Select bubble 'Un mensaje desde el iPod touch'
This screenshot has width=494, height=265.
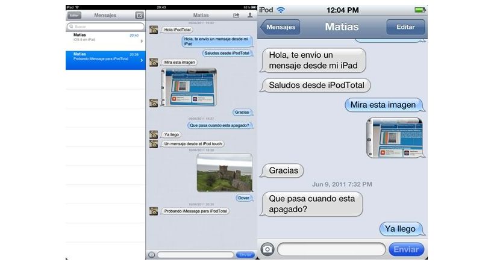click(x=193, y=144)
